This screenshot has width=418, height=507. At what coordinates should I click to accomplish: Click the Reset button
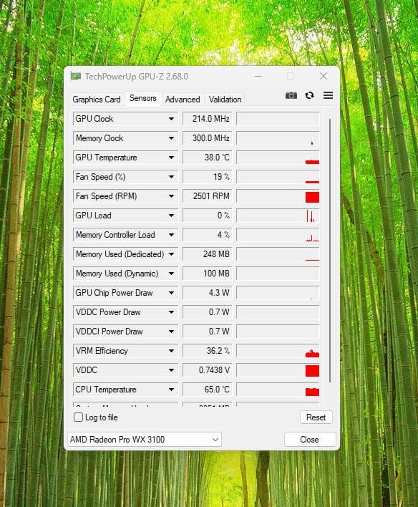tap(316, 417)
